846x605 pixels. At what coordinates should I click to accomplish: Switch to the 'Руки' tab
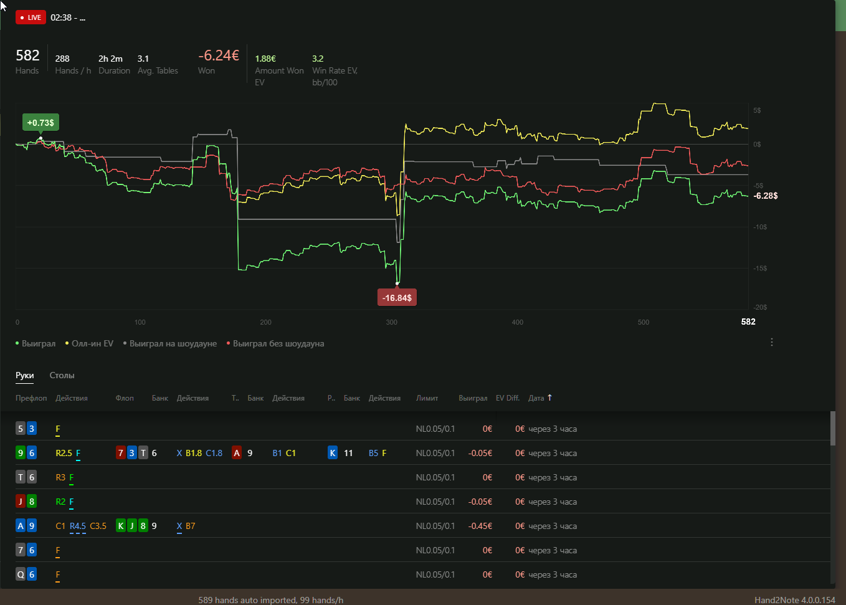(25, 375)
